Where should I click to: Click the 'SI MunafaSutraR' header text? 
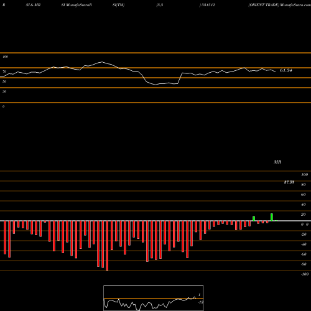(x=77, y=5)
